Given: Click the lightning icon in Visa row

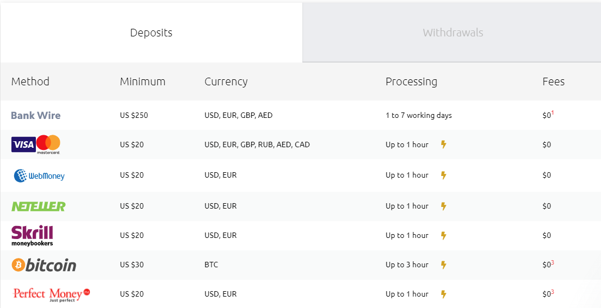Looking at the screenshot, I should (443, 144).
